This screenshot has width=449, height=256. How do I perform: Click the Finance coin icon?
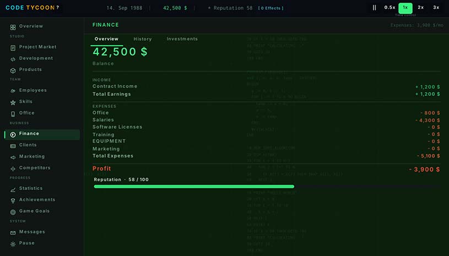pos(13,134)
